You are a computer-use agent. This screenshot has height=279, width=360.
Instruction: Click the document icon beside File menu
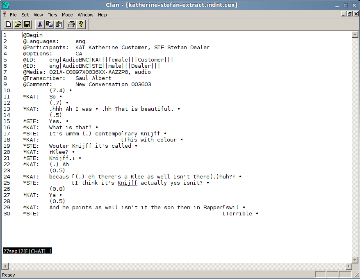pos(5,14)
